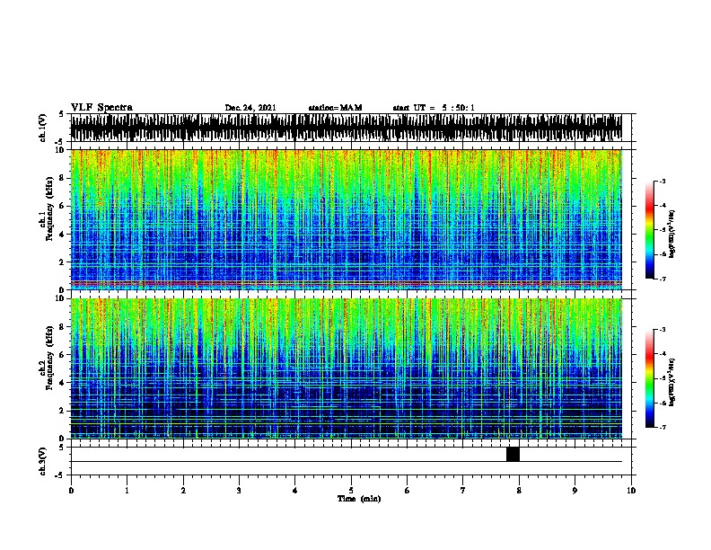Click the "-7" label on ch.2 color scale
711x550 pixels.
point(662,428)
